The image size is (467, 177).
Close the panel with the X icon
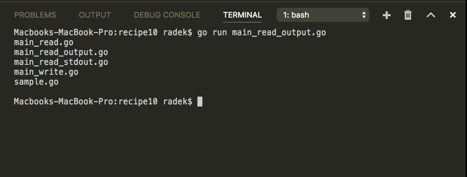pyautogui.click(x=452, y=15)
